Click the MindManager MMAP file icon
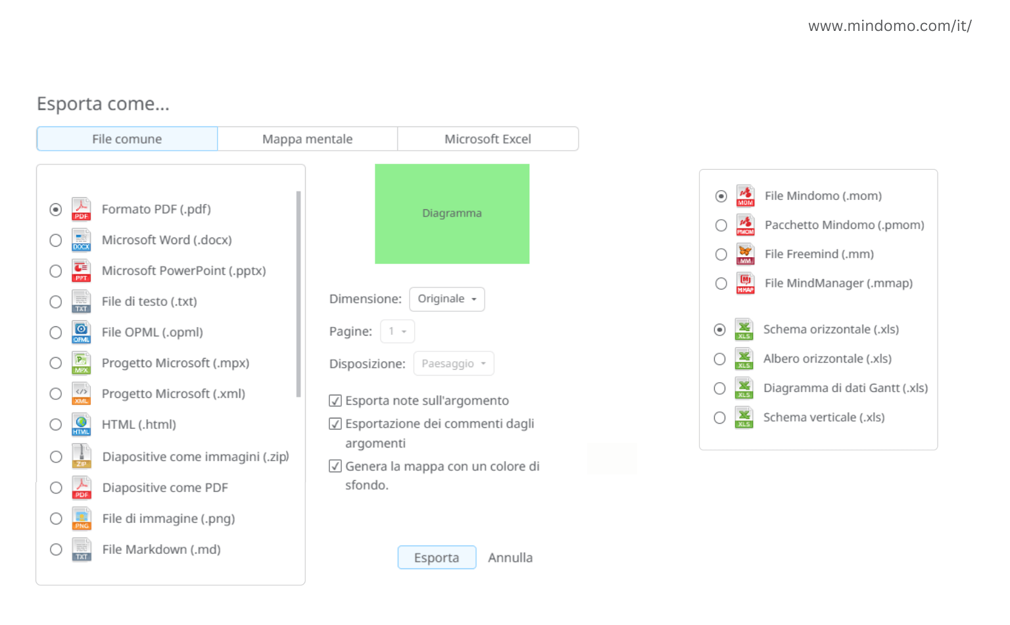This screenshot has width=1010, height=625. coord(744,284)
